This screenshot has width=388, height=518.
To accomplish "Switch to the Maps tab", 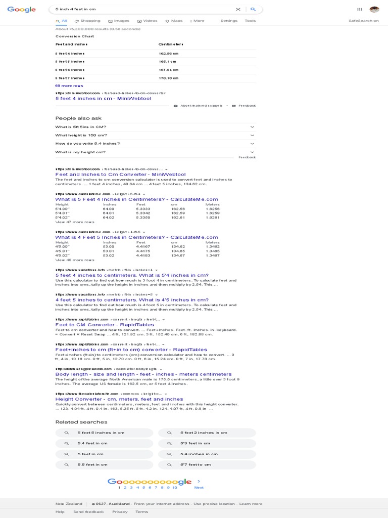I will point(174,21).
